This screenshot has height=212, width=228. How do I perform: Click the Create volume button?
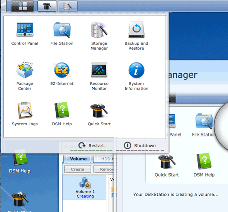(x=78, y=169)
